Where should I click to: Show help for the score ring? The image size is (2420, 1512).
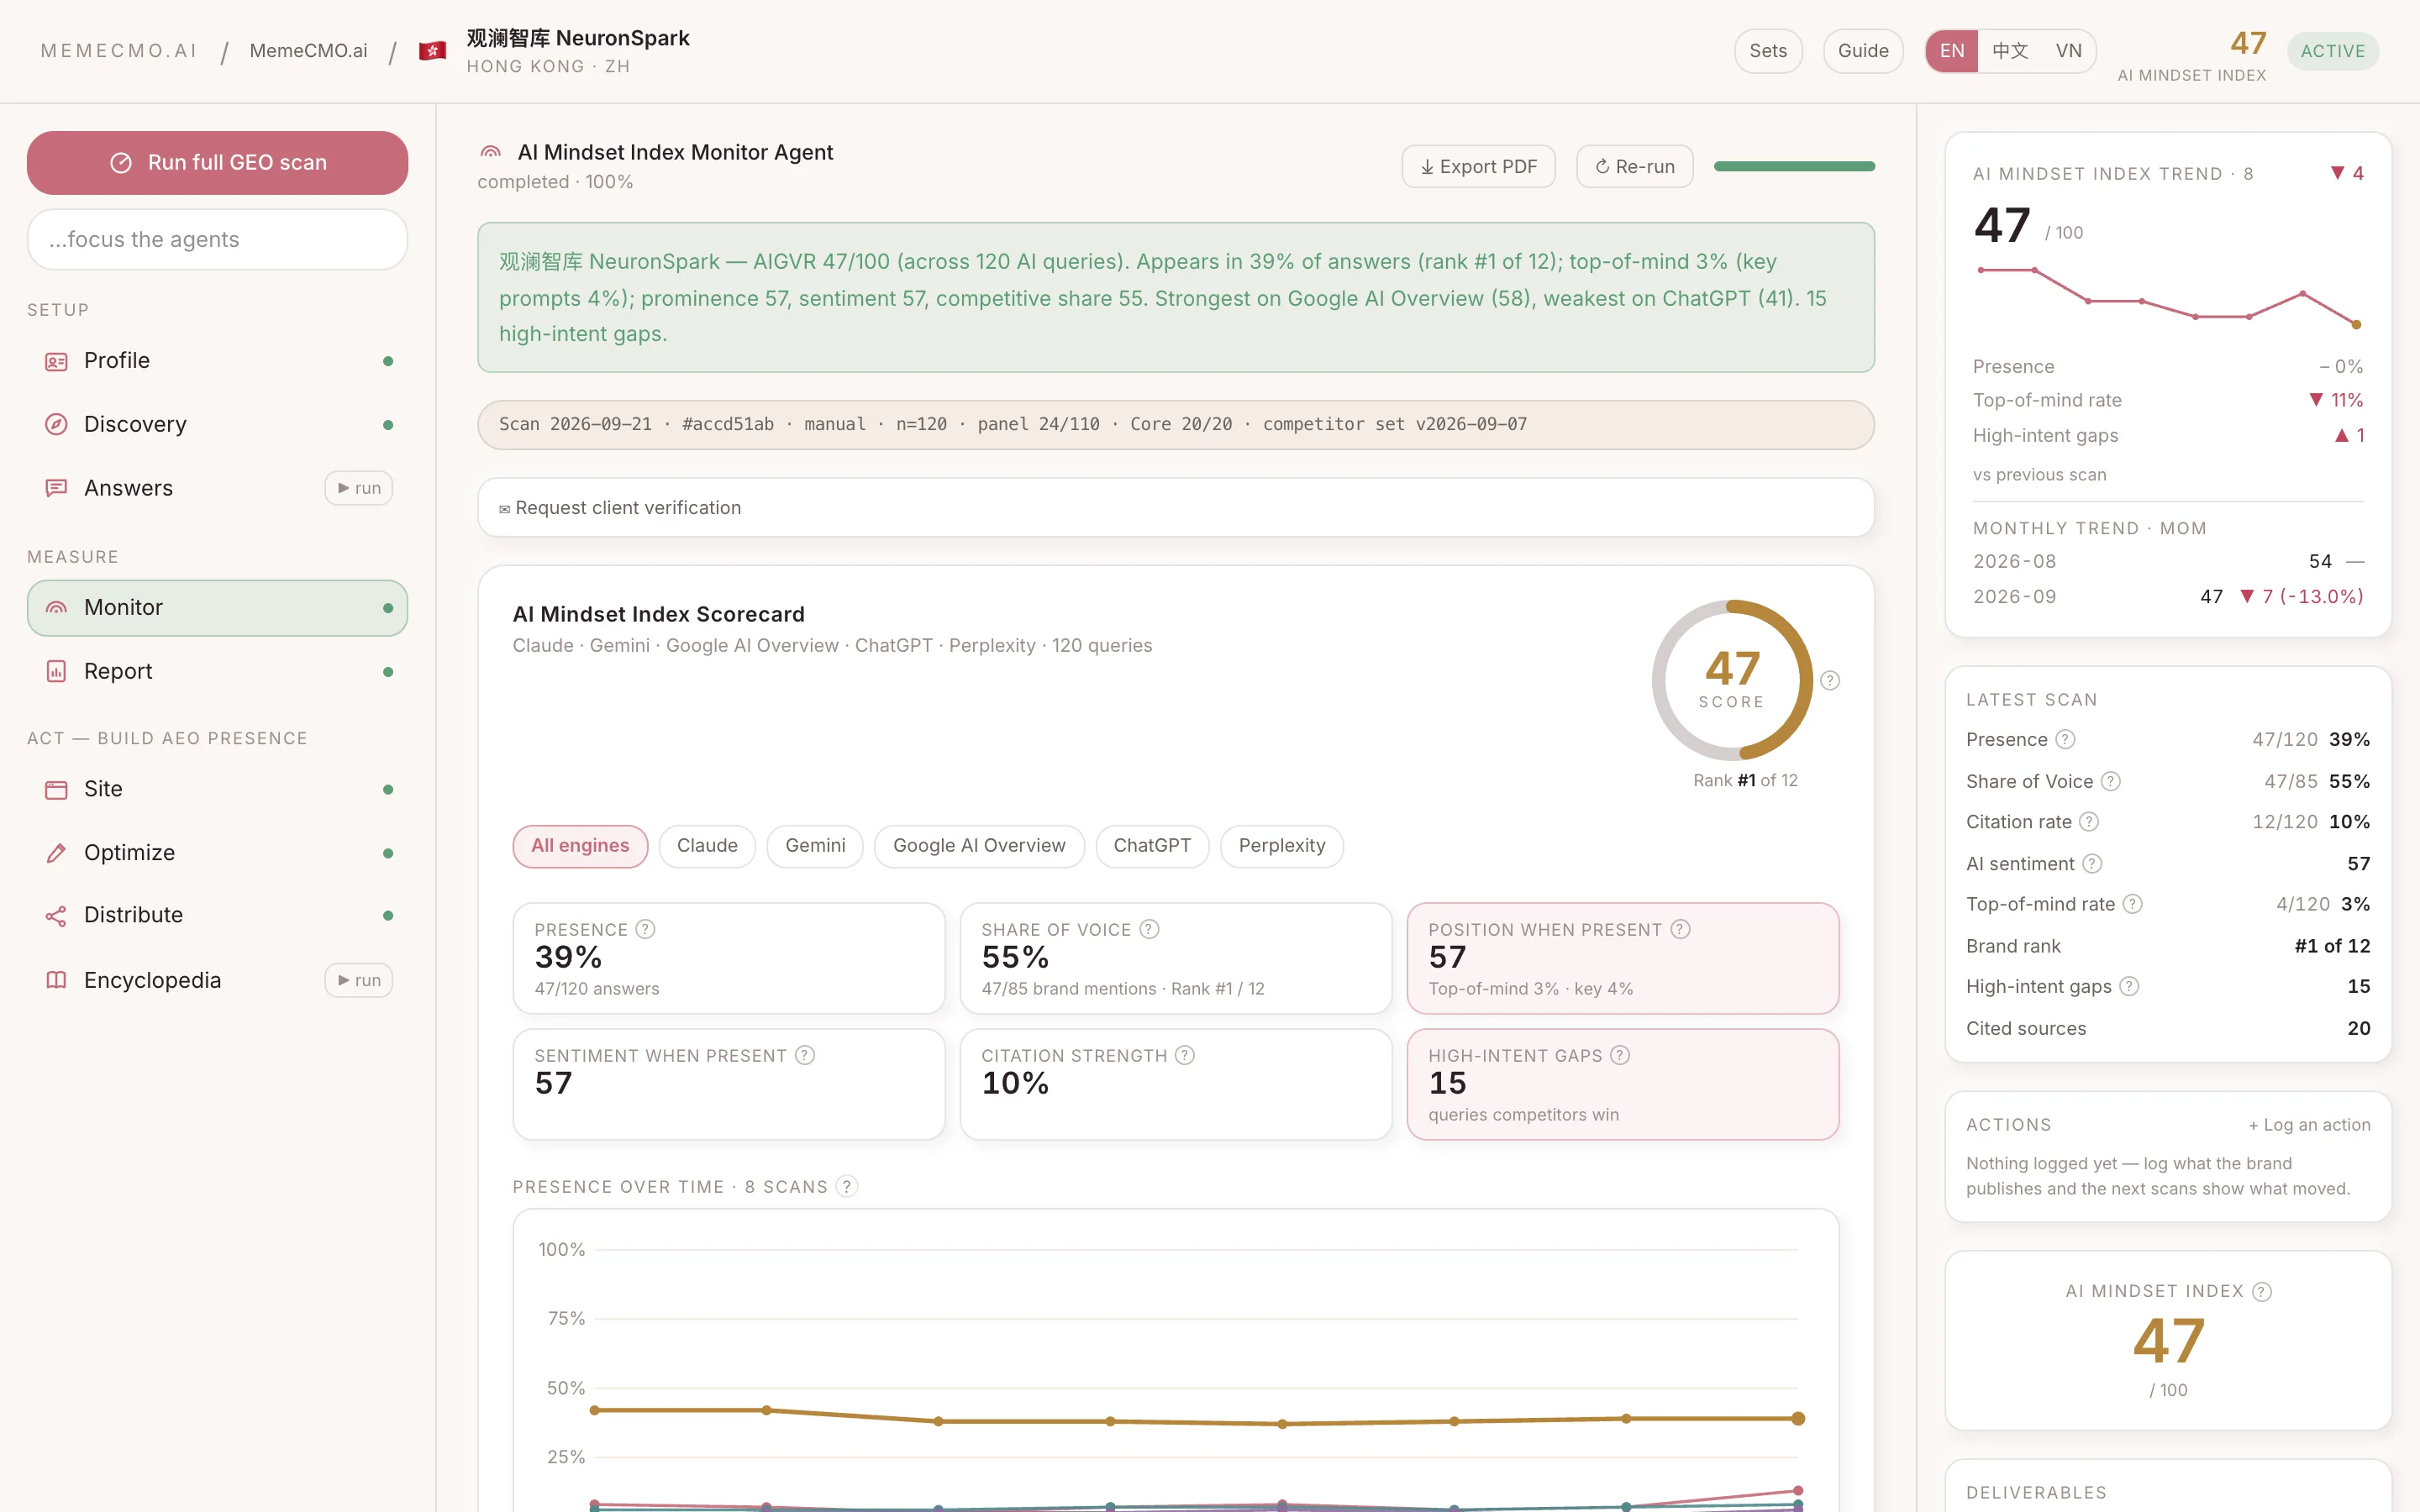click(x=1830, y=680)
